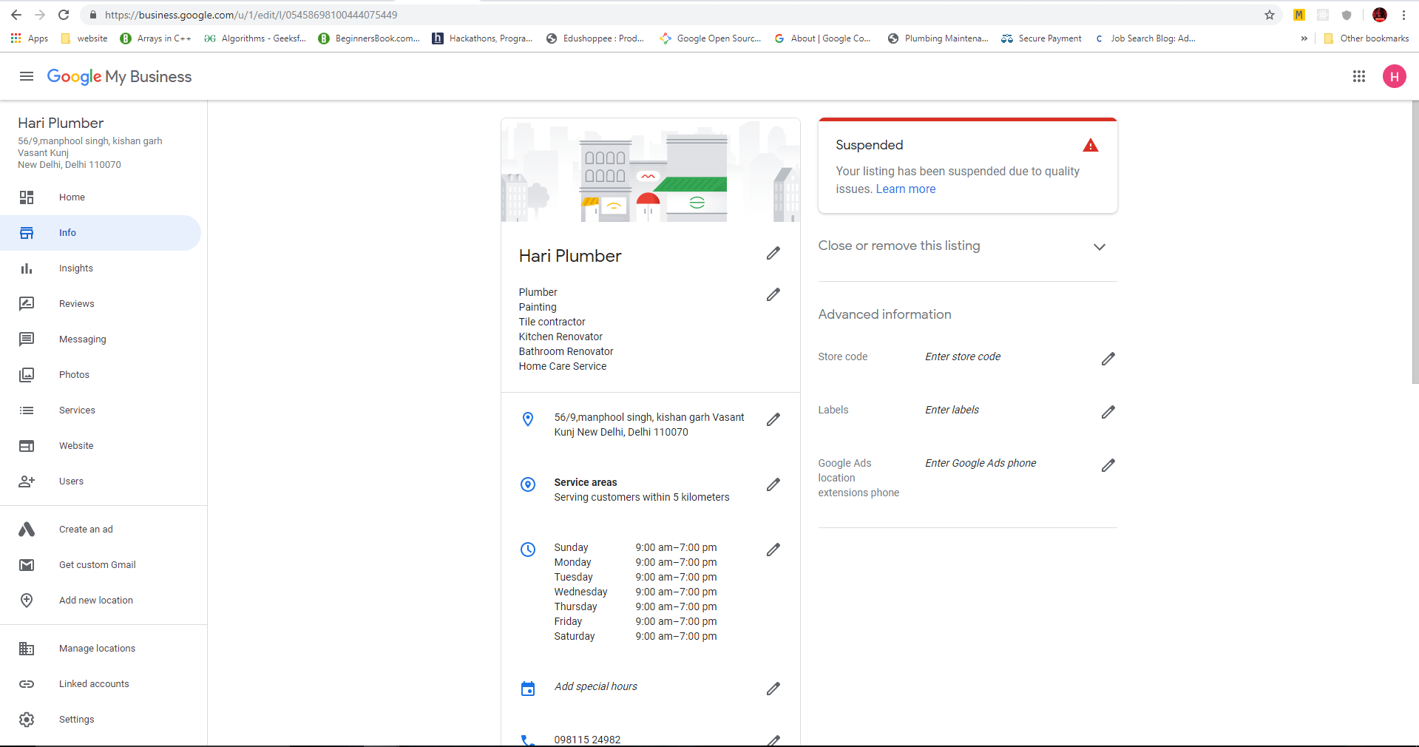The image size is (1419, 747).
Task: Edit the business hours pencil
Action: click(x=773, y=550)
